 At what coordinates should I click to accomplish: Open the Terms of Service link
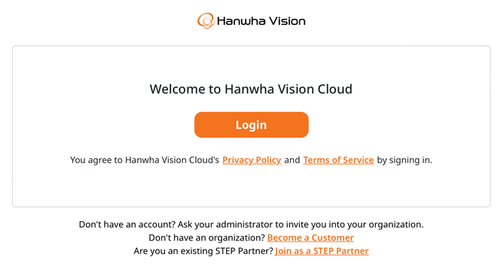click(338, 160)
